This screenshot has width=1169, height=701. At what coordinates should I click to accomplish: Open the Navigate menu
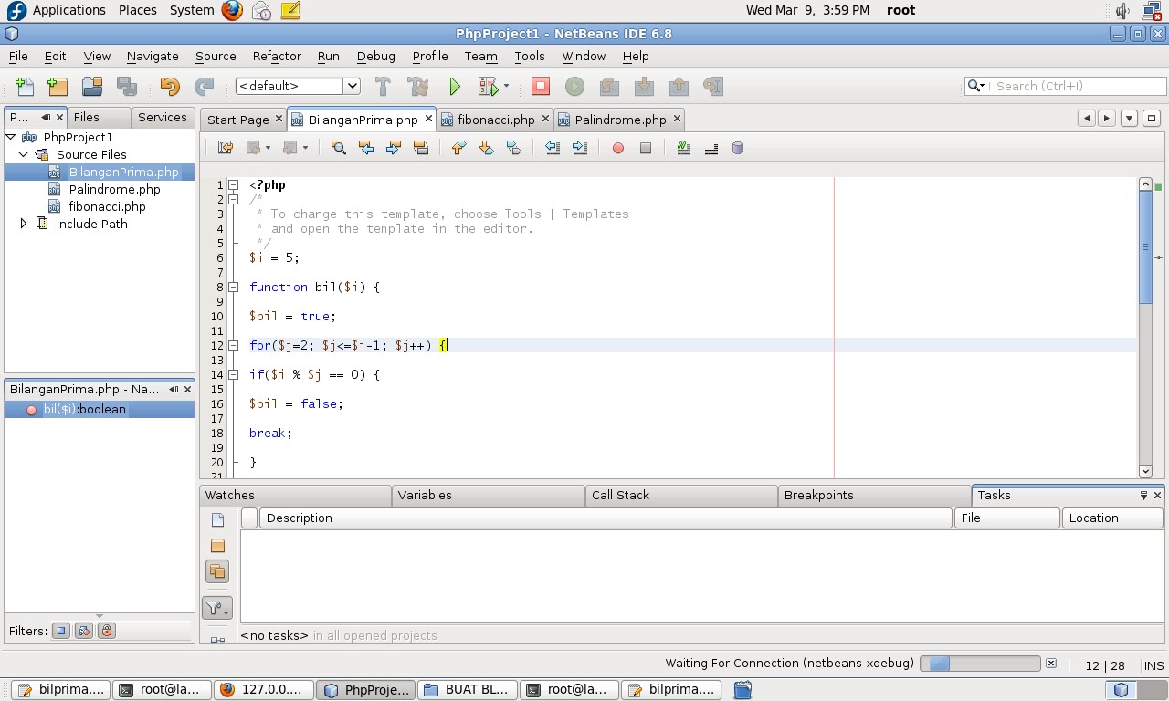(153, 56)
